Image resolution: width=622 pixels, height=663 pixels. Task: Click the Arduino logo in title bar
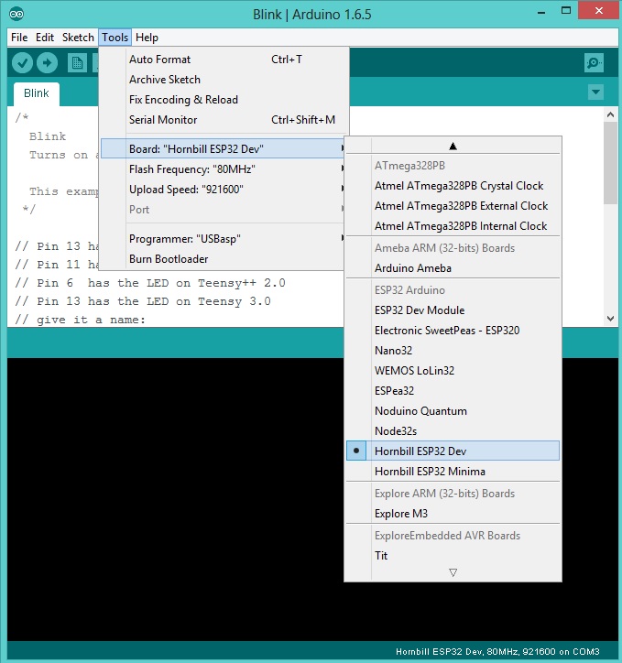16,14
